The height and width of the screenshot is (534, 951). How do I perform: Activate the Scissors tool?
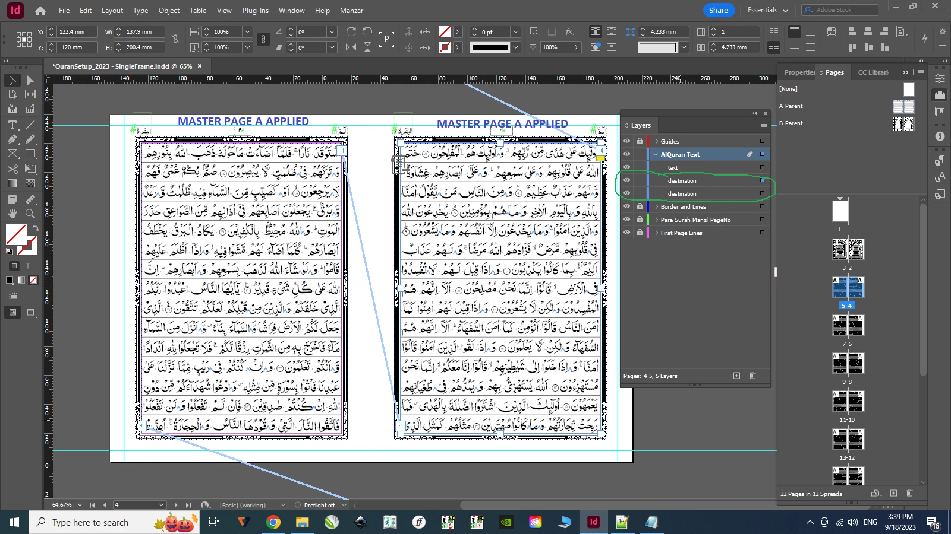[x=12, y=169]
